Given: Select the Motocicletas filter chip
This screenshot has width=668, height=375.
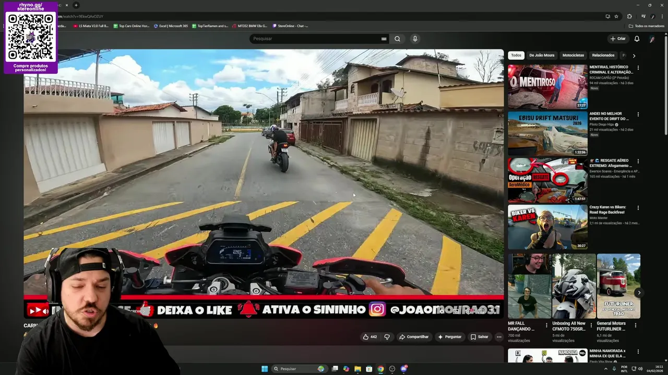Looking at the screenshot, I should point(573,55).
